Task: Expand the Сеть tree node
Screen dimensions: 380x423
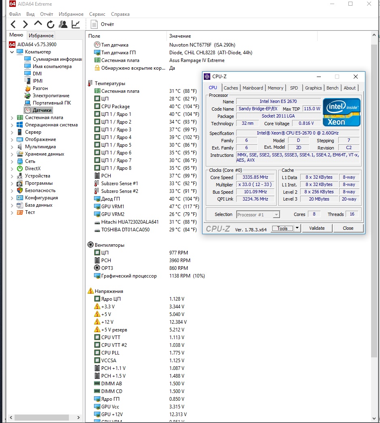Action: click(x=12, y=161)
